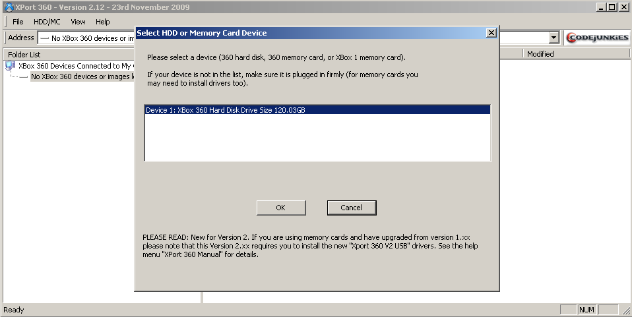
Task: Select the XBox 360 Devices Connected tree root
Action: click(75, 66)
